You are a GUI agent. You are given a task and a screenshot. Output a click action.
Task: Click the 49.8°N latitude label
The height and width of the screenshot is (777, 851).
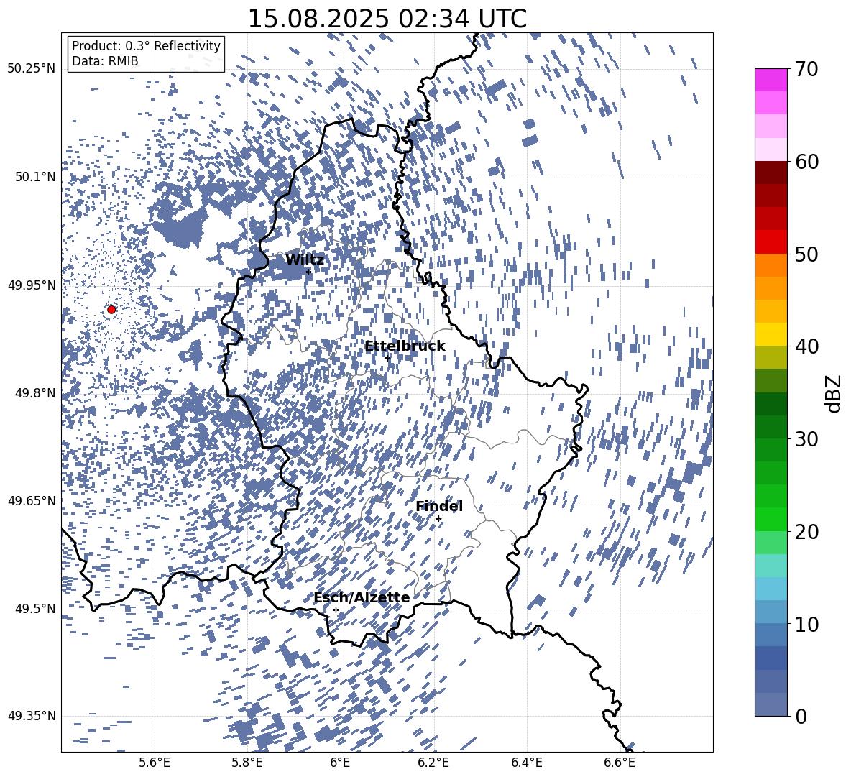34,392
